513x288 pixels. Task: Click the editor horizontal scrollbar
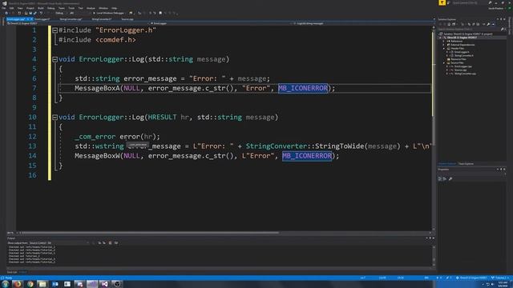pos(149,233)
